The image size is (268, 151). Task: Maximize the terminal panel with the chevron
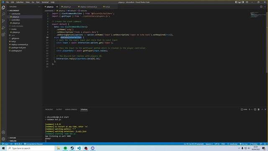point(262,109)
